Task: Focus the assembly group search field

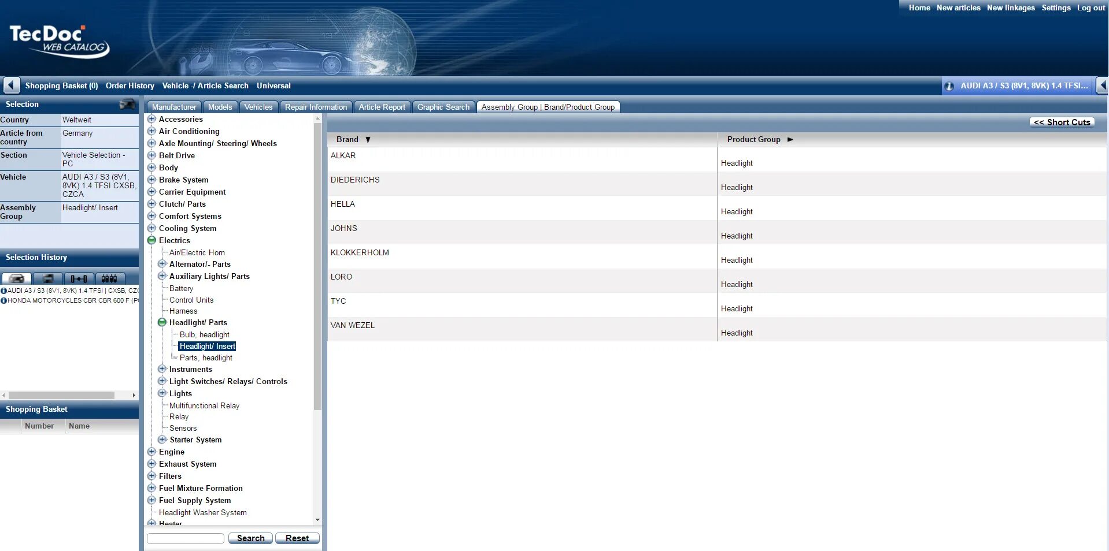Action: (x=186, y=538)
